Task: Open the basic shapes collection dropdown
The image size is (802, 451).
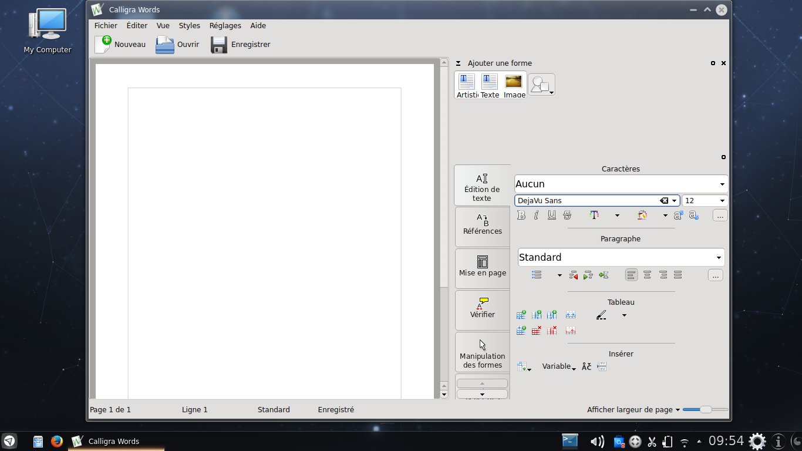Action: [x=541, y=85]
